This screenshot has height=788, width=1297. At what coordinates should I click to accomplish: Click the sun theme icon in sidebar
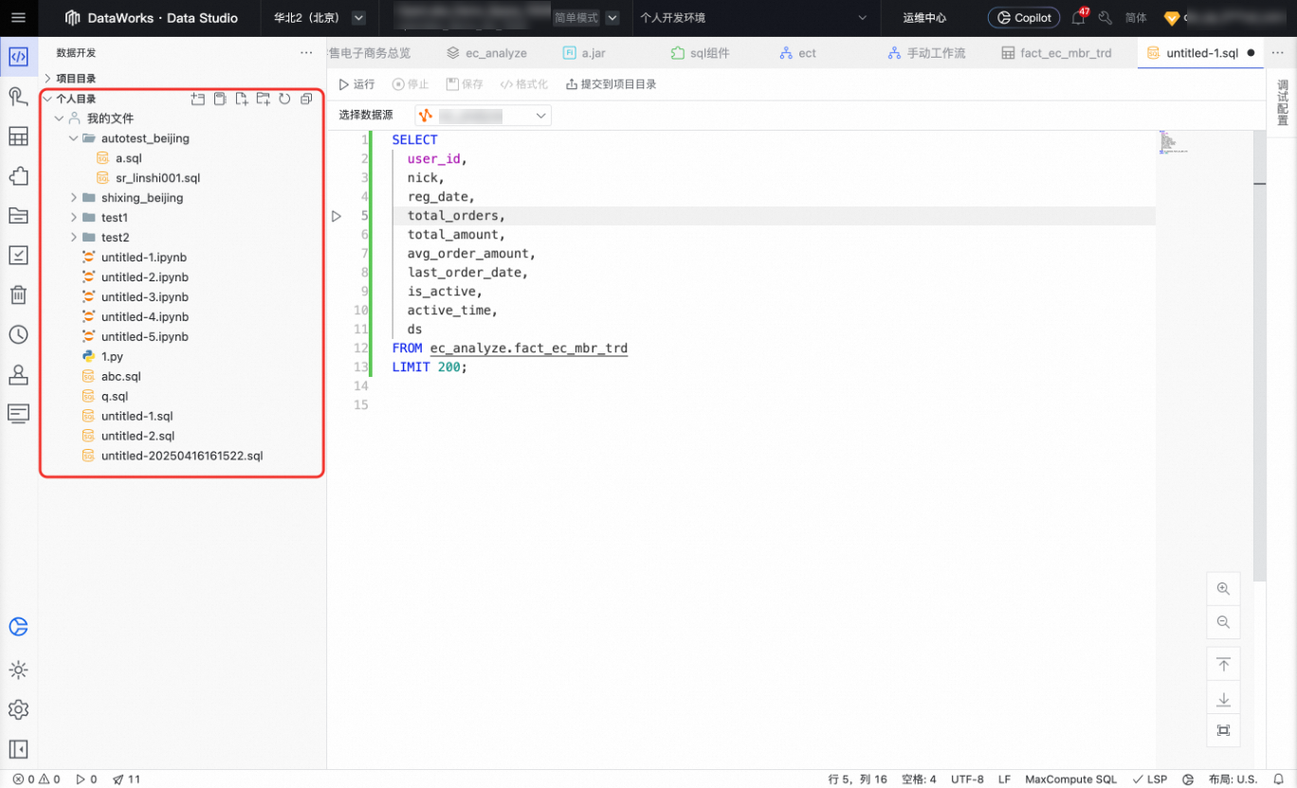(18, 670)
